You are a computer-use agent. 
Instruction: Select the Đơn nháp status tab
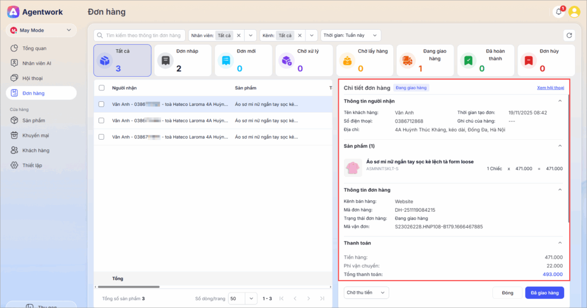(x=180, y=61)
